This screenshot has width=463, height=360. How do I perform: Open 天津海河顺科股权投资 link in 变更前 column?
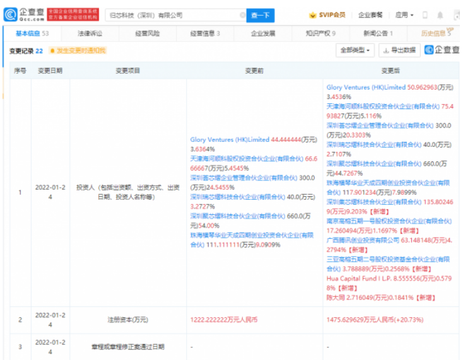click(247, 159)
